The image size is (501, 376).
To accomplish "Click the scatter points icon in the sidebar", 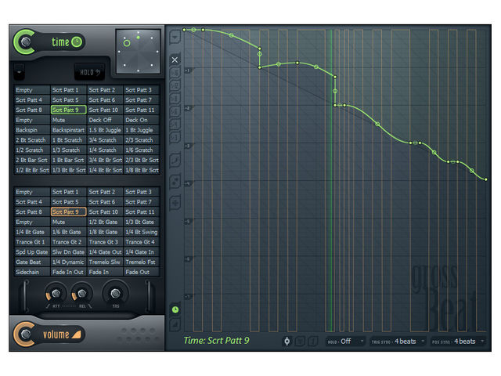I will tap(175, 182).
